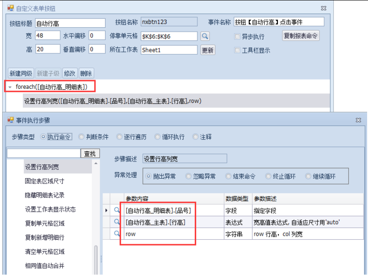
Task: Click the 查找 search button
Action: coord(90,153)
